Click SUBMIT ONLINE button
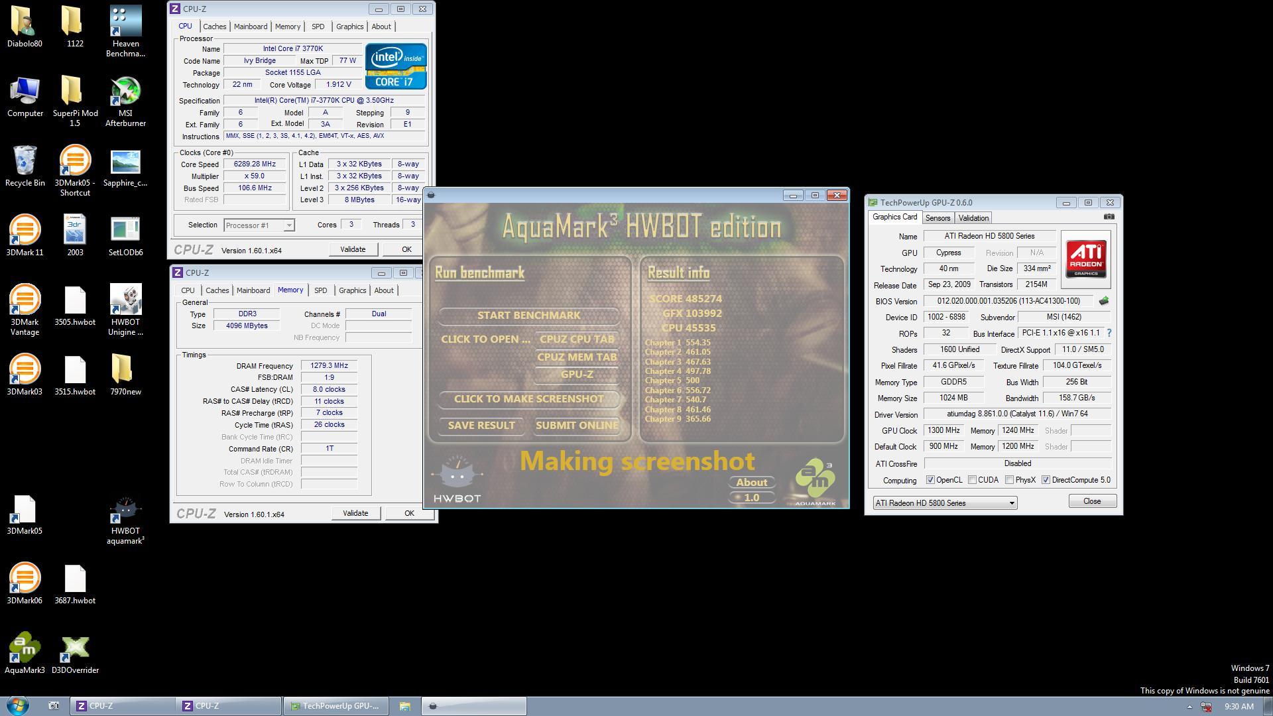The image size is (1273, 716). click(577, 426)
